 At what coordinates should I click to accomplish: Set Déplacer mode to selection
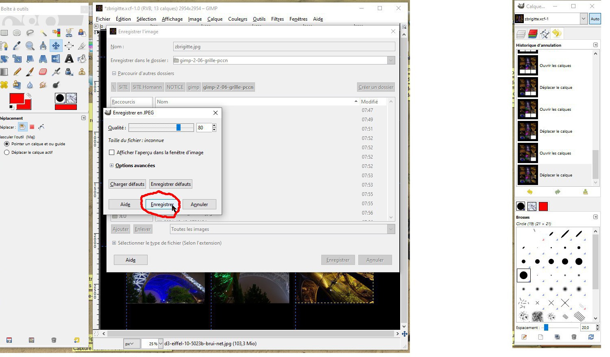(x=32, y=127)
